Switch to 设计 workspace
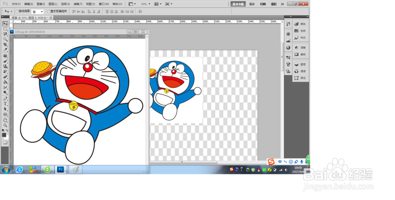This screenshot has height=200, width=395. click(x=252, y=4)
